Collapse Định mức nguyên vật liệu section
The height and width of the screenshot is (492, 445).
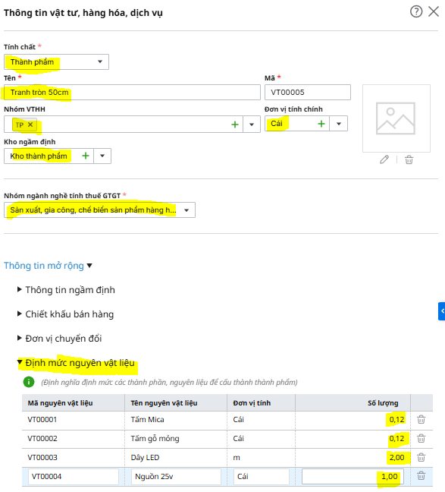76,363
